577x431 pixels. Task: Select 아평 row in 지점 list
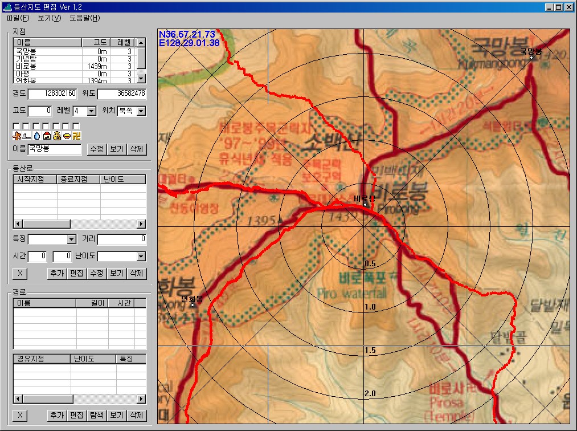[75, 74]
